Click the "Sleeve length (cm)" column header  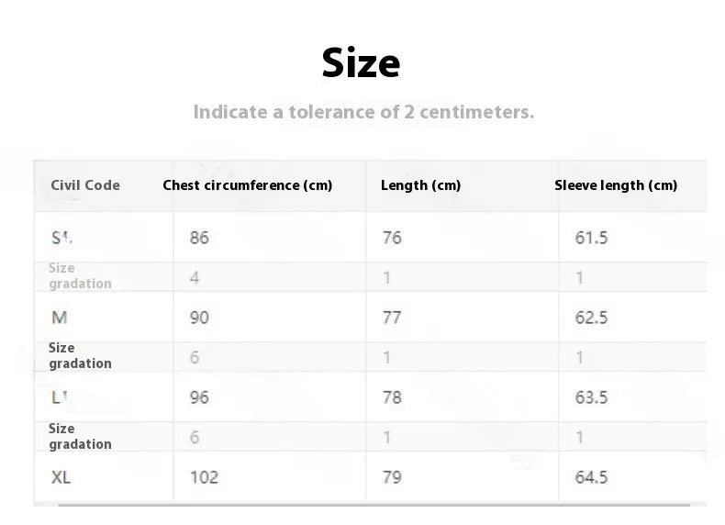[616, 184]
